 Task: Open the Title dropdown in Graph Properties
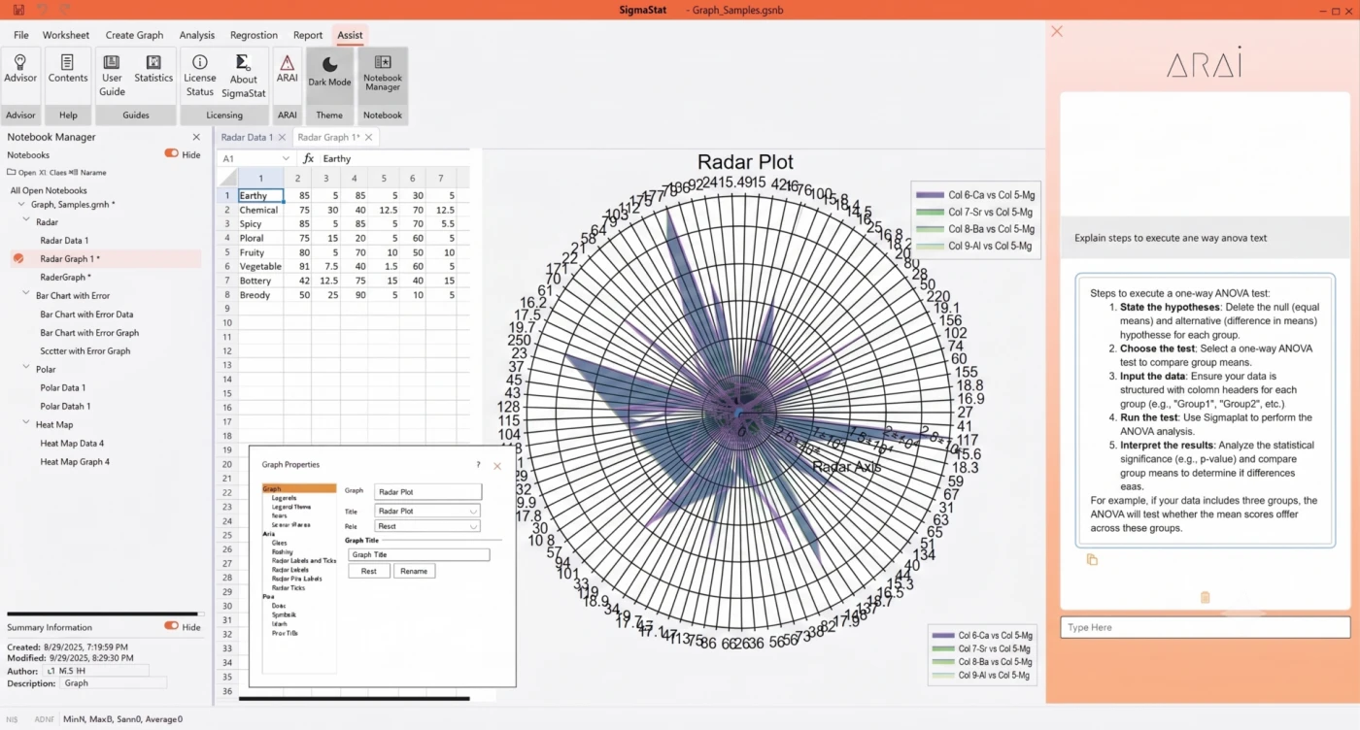(x=427, y=511)
